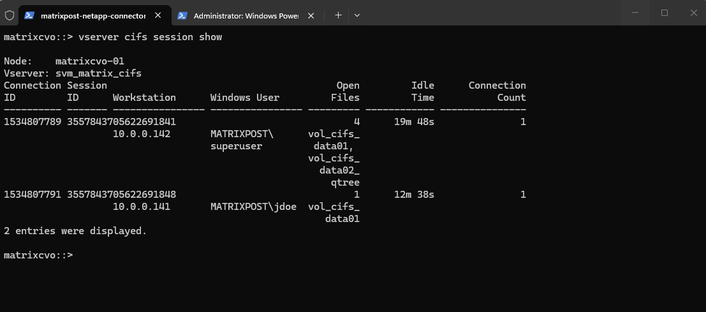Image resolution: width=706 pixels, height=312 pixels.
Task: Close the terminal window
Action: click(x=693, y=13)
